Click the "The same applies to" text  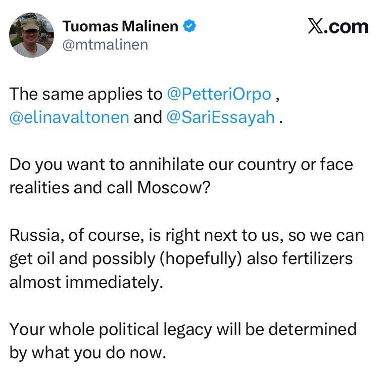pos(85,94)
